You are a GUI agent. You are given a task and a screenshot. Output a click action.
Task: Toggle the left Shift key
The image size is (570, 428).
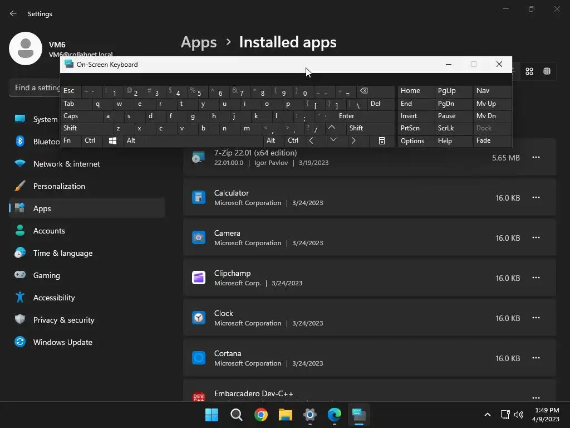[86, 128]
